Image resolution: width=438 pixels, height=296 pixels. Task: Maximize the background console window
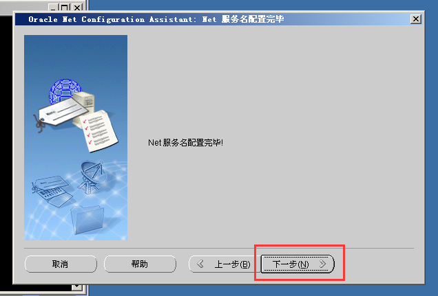pos(65,8)
